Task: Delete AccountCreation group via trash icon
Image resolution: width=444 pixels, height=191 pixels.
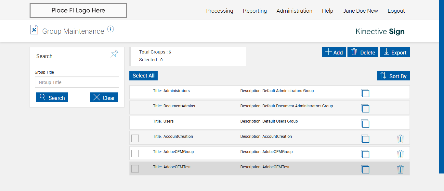Action: point(400,139)
